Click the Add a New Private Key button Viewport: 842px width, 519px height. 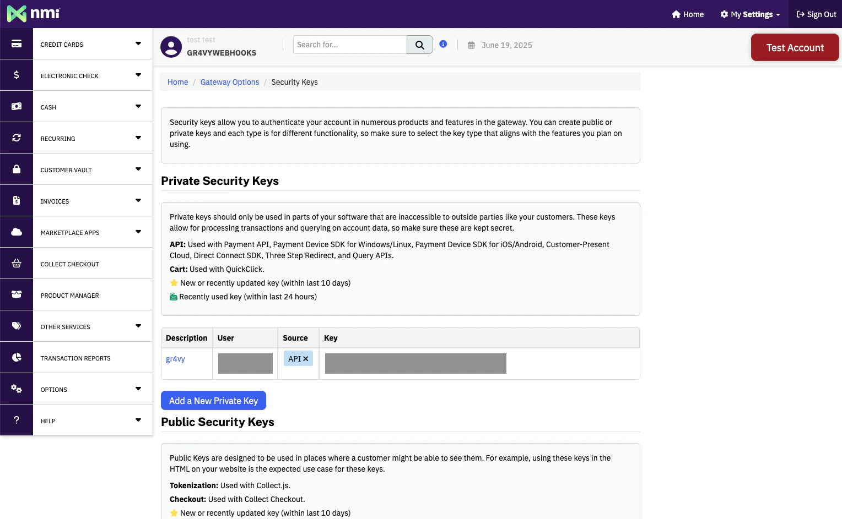[x=213, y=400]
